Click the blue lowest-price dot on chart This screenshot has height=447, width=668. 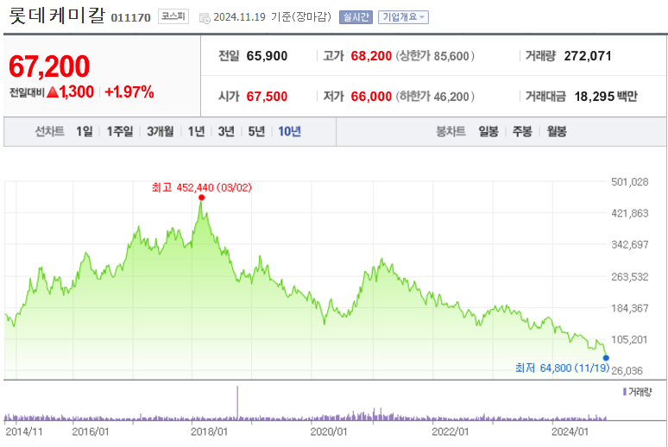pyautogui.click(x=606, y=358)
